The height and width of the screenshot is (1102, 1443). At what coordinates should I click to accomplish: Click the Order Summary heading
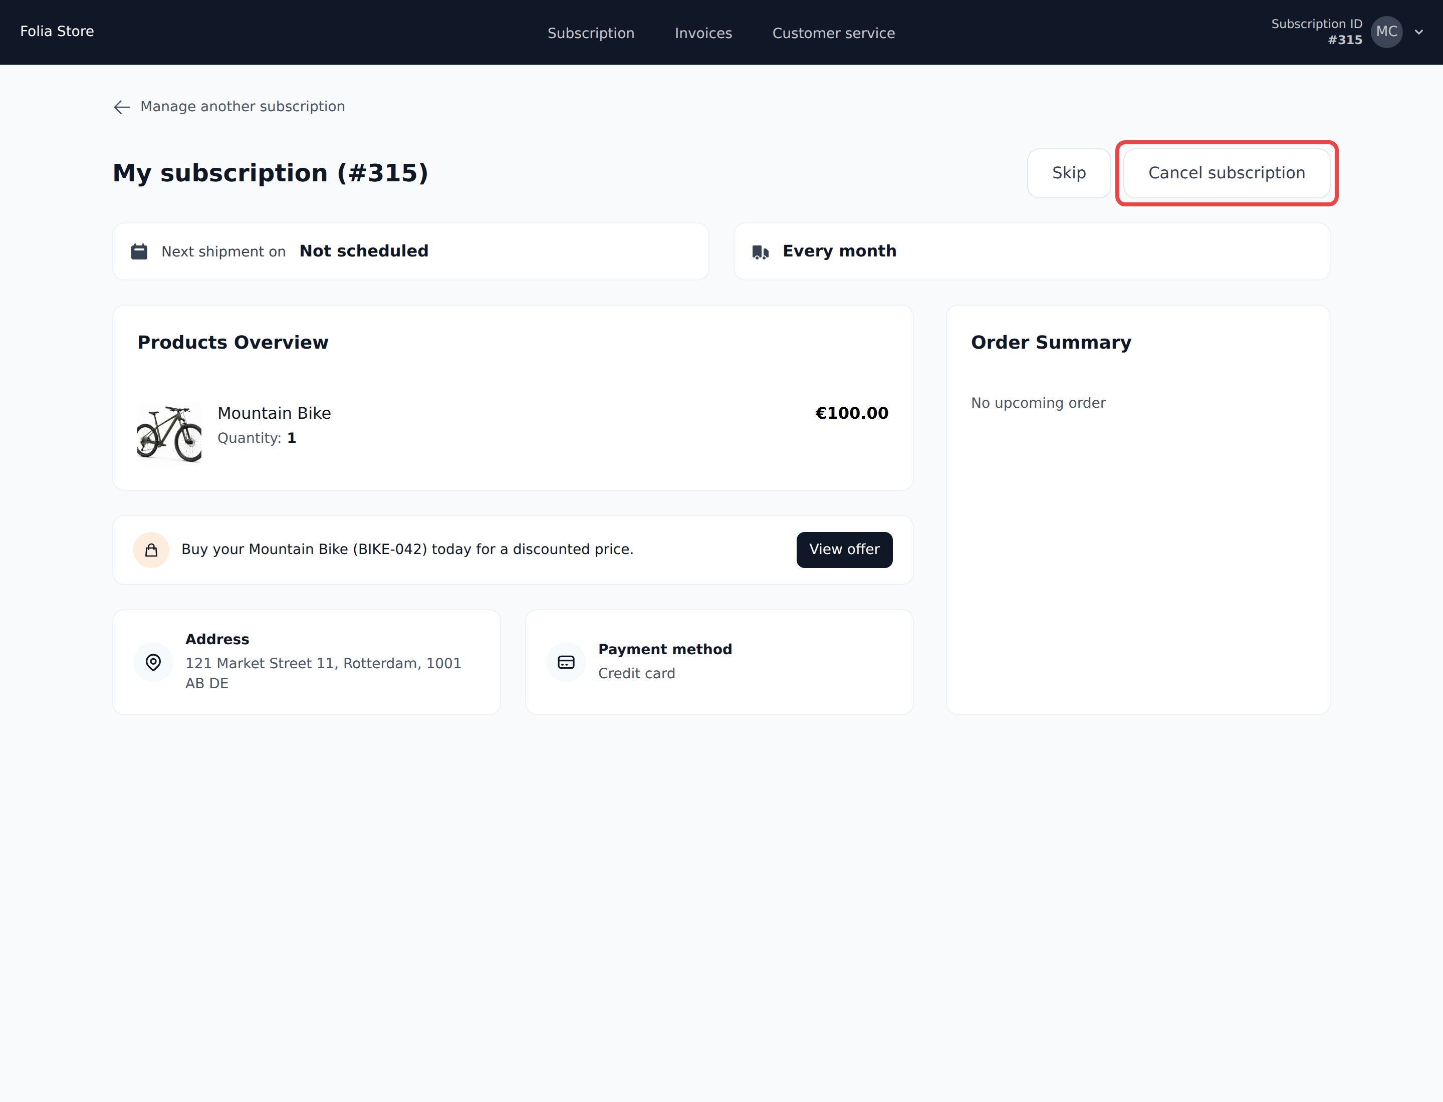pos(1051,343)
